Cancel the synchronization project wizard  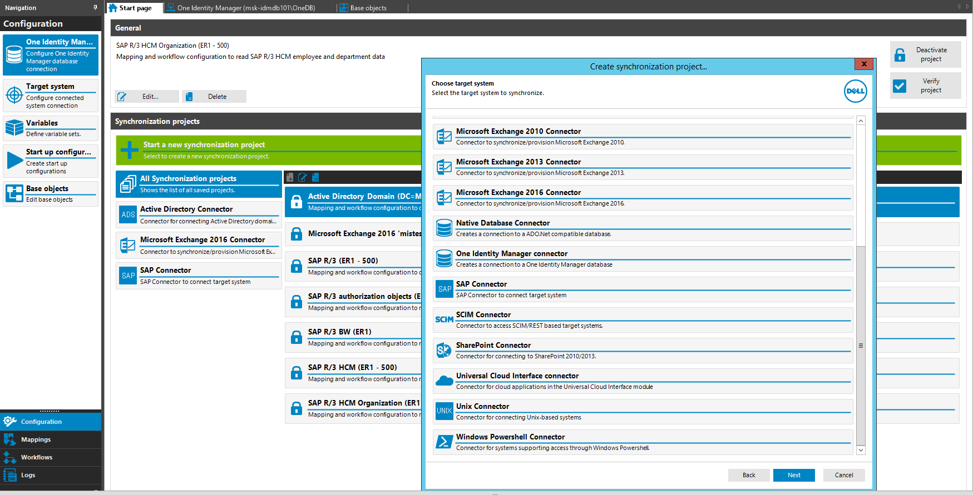[x=844, y=475]
